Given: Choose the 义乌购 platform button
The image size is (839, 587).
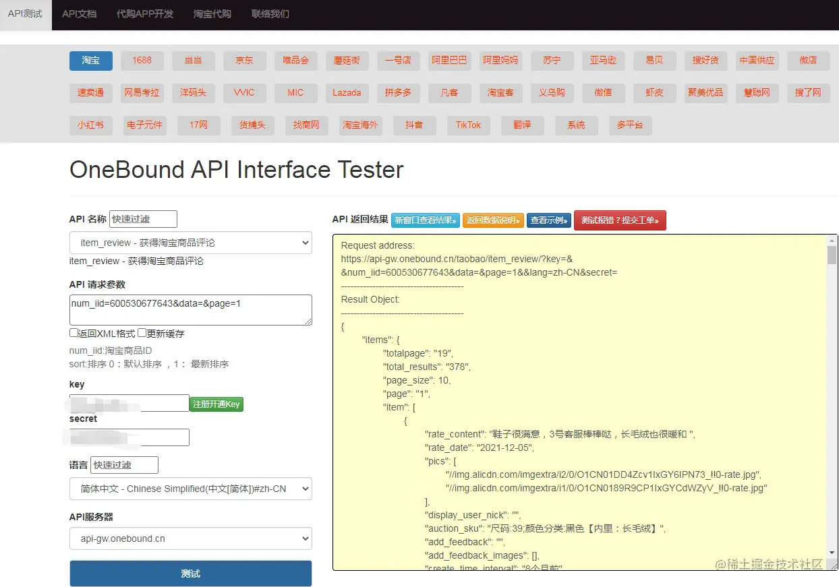Looking at the screenshot, I should click(x=552, y=93).
